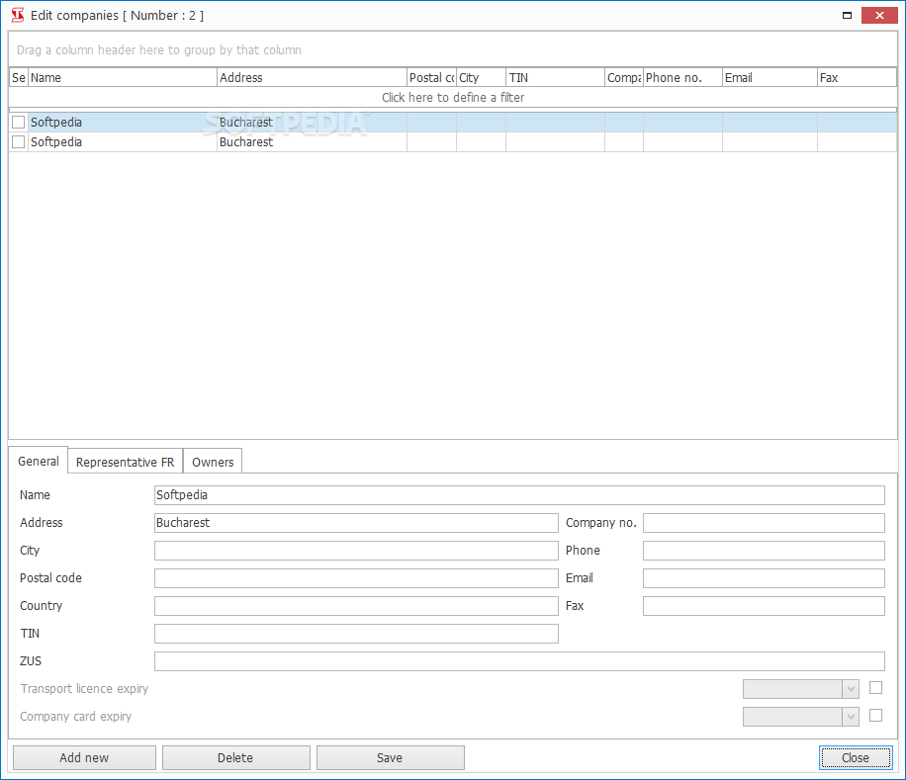Click the Close button at the bottom

pyautogui.click(x=856, y=757)
